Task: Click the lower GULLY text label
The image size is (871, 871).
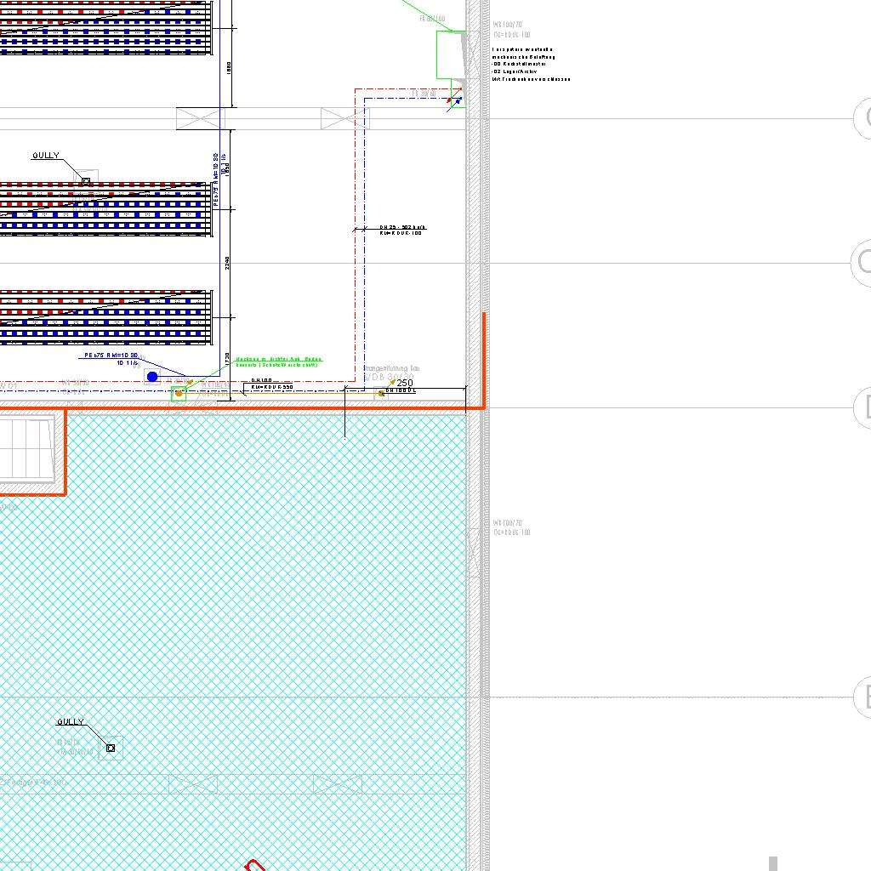Action: [71, 722]
